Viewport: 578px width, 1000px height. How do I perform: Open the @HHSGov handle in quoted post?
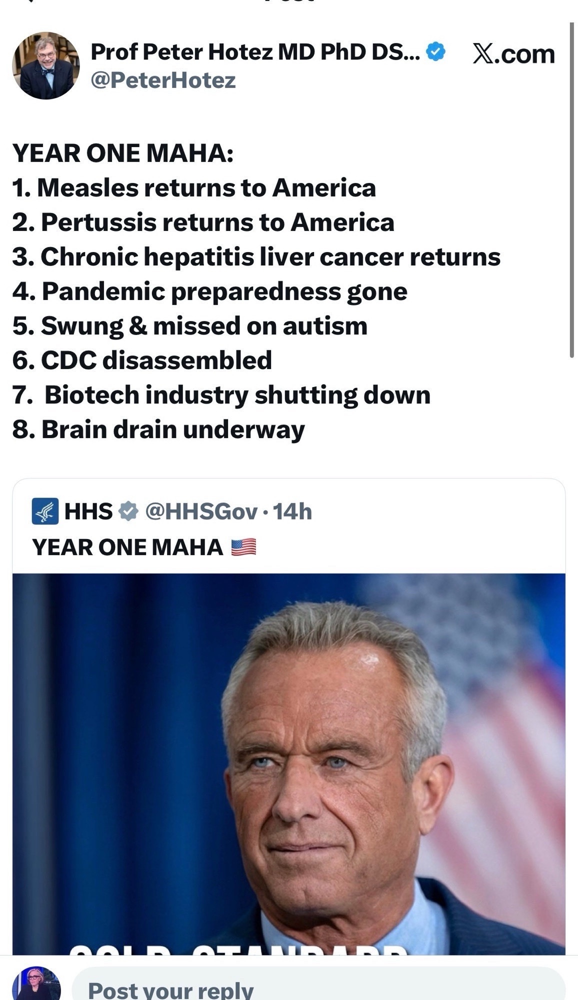[201, 511]
